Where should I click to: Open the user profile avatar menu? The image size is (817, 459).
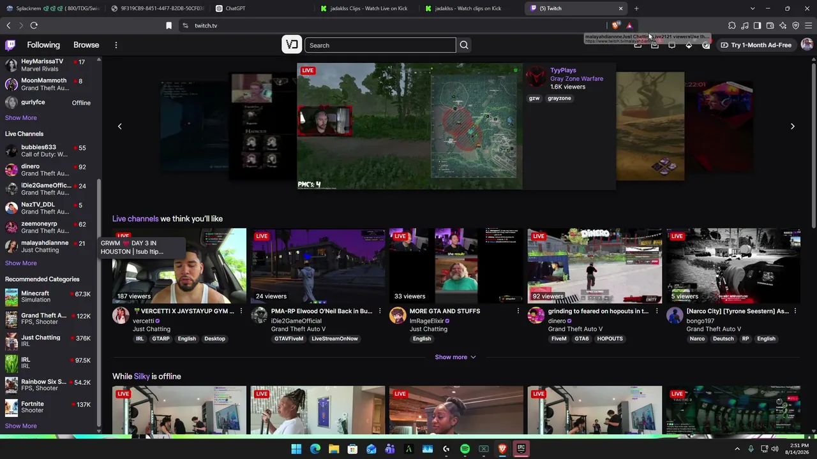807,45
